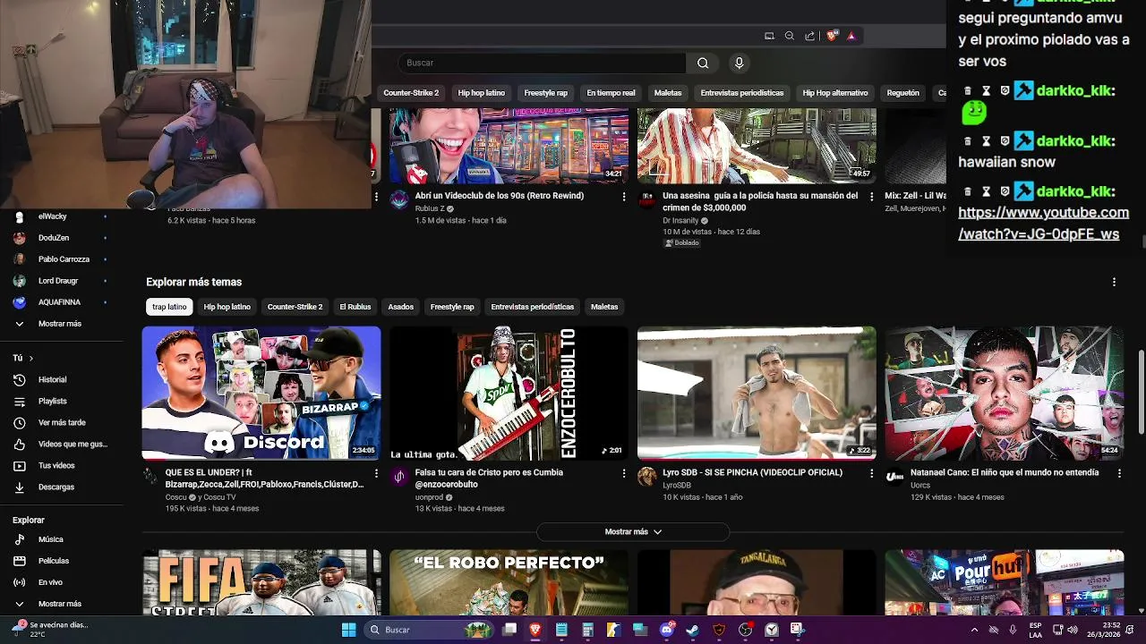Click the YouTube search magnifier button

point(703,63)
